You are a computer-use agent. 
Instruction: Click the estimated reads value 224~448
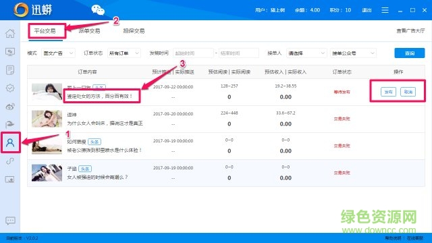(230, 113)
